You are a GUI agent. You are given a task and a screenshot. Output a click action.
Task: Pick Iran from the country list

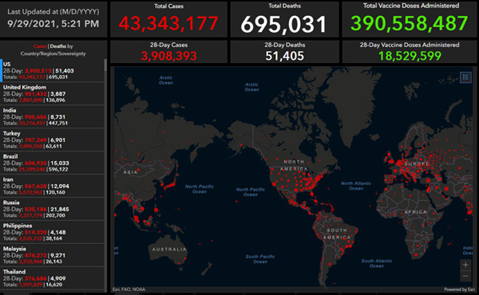coord(52,186)
